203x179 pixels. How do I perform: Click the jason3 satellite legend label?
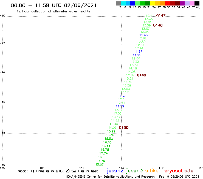pyautogui.click(x=134, y=171)
